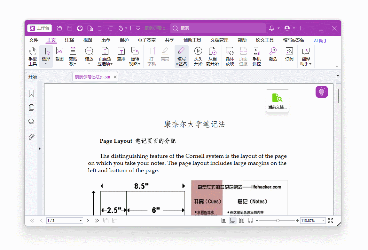Jump to the last page arrow

pyautogui.click(x=97, y=221)
